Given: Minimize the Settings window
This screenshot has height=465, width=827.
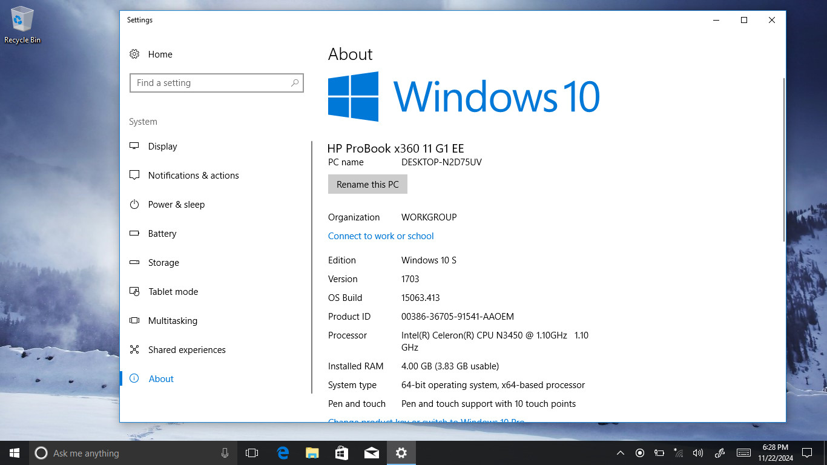Looking at the screenshot, I should (716, 20).
